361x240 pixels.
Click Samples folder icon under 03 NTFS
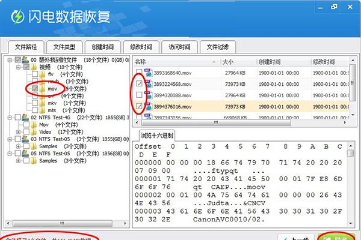(34, 146)
